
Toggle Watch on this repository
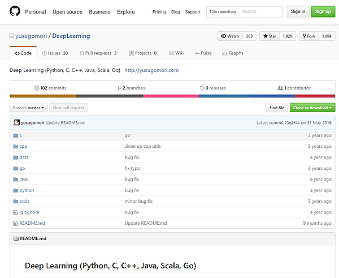pos(230,36)
